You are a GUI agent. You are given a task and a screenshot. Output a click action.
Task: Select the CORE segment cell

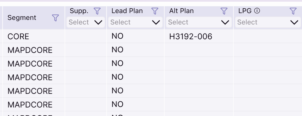pos(18,37)
